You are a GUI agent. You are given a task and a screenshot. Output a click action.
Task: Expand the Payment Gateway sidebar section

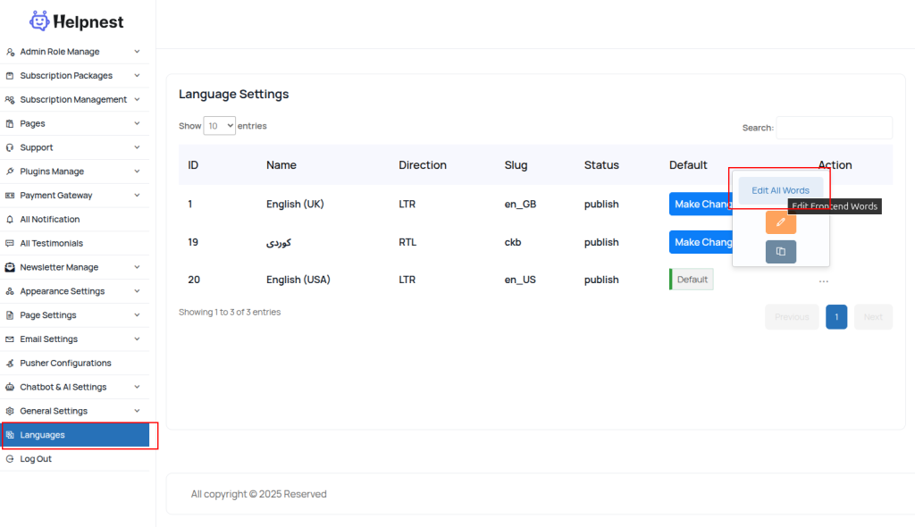click(x=137, y=196)
